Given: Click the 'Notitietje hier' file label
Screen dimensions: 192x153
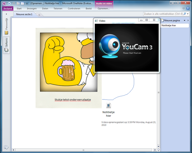Looking at the screenshot, I should [x=108, y=114].
